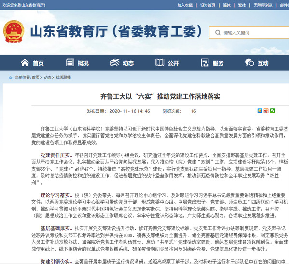Click 动态 in breadcrumb path
Image resolution: width=289 pixels, height=264 pixels.
click(47, 78)
